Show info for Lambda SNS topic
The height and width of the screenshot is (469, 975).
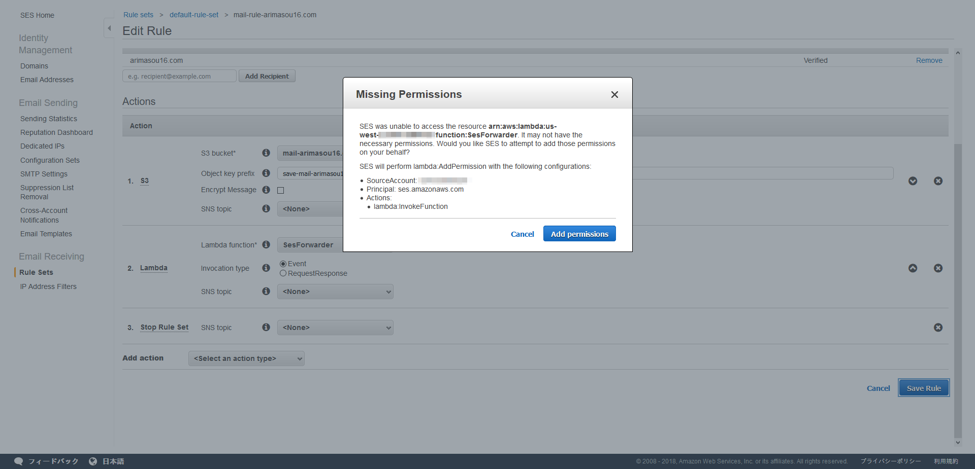(x=266, y=291)
